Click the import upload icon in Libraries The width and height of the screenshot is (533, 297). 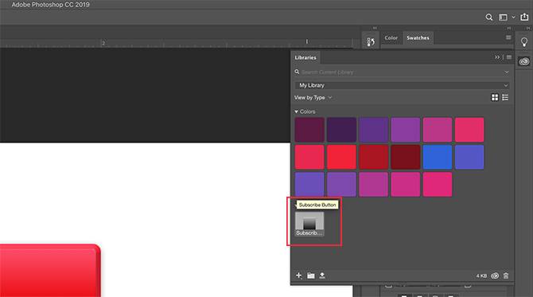(322, 276)
